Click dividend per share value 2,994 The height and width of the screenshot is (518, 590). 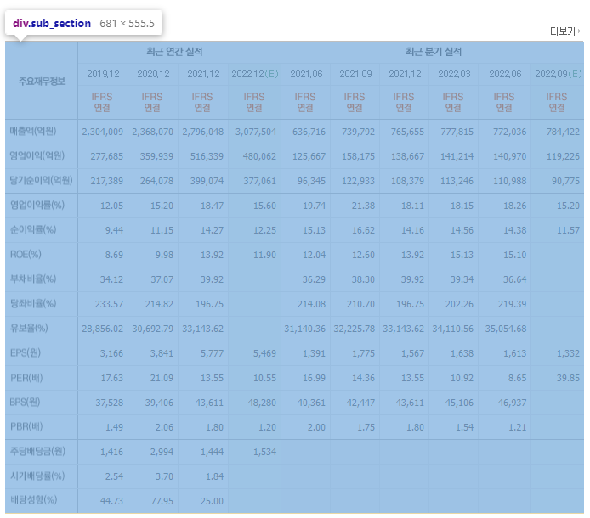click(x=162, y=452)
